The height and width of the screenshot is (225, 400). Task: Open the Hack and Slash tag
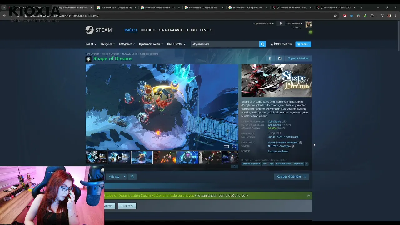[x=283, y=164]
